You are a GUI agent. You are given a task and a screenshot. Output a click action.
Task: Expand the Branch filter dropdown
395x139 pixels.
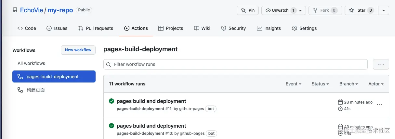pyautogui.click(x=349, y=84)
